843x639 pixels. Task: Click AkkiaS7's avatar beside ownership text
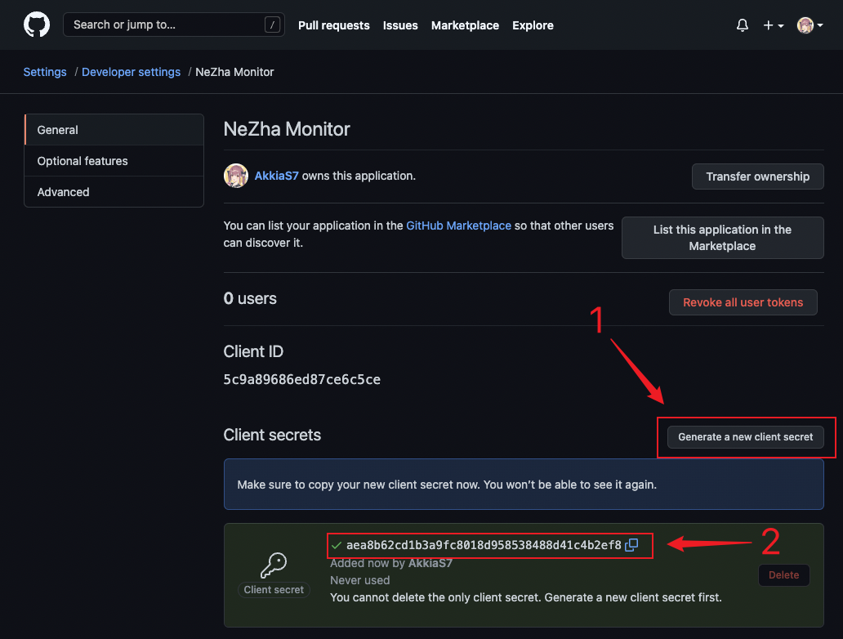(x=235, y=176)
